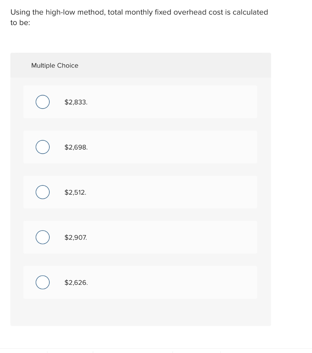Choose the $2,512 answer option
Viewport: 312px width, 353px height.
(x=42, y=192)
